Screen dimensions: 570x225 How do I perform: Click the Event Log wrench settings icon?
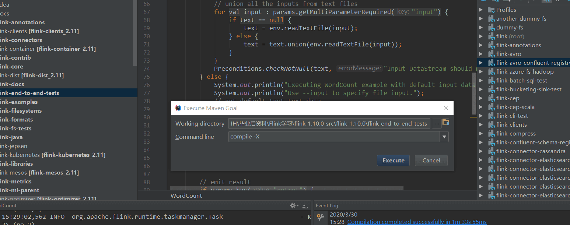[x=321, y=217]
